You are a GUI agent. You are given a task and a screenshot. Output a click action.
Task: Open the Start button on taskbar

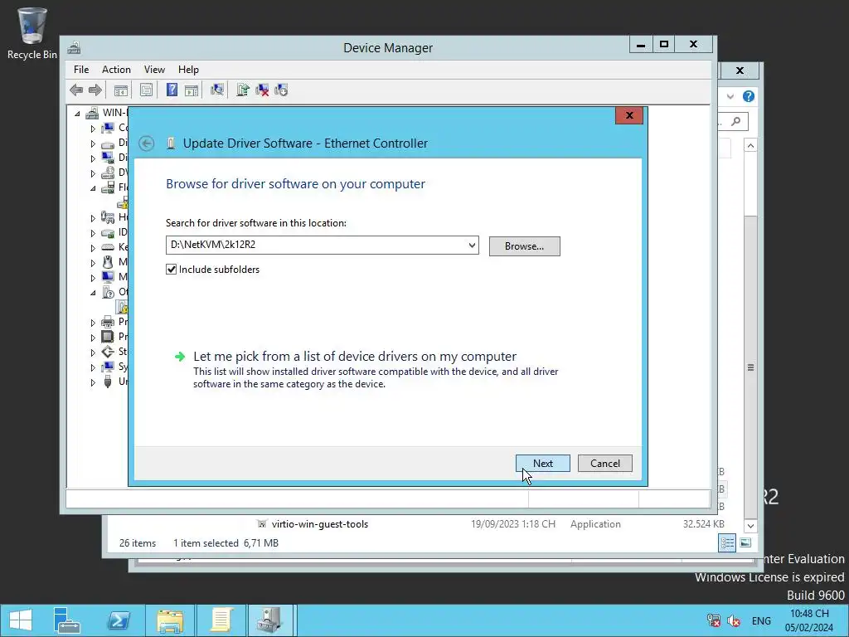pos(21,620)
